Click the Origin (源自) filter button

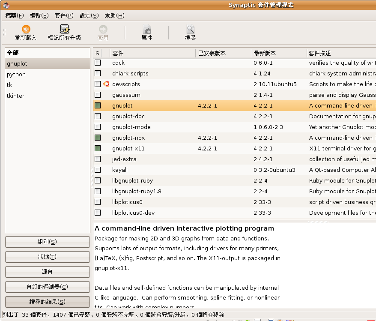click(48, 272)
